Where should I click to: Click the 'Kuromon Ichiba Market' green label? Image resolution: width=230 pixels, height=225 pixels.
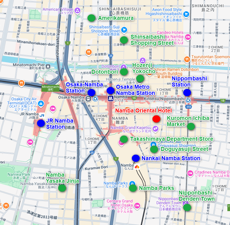pos(188,121)
